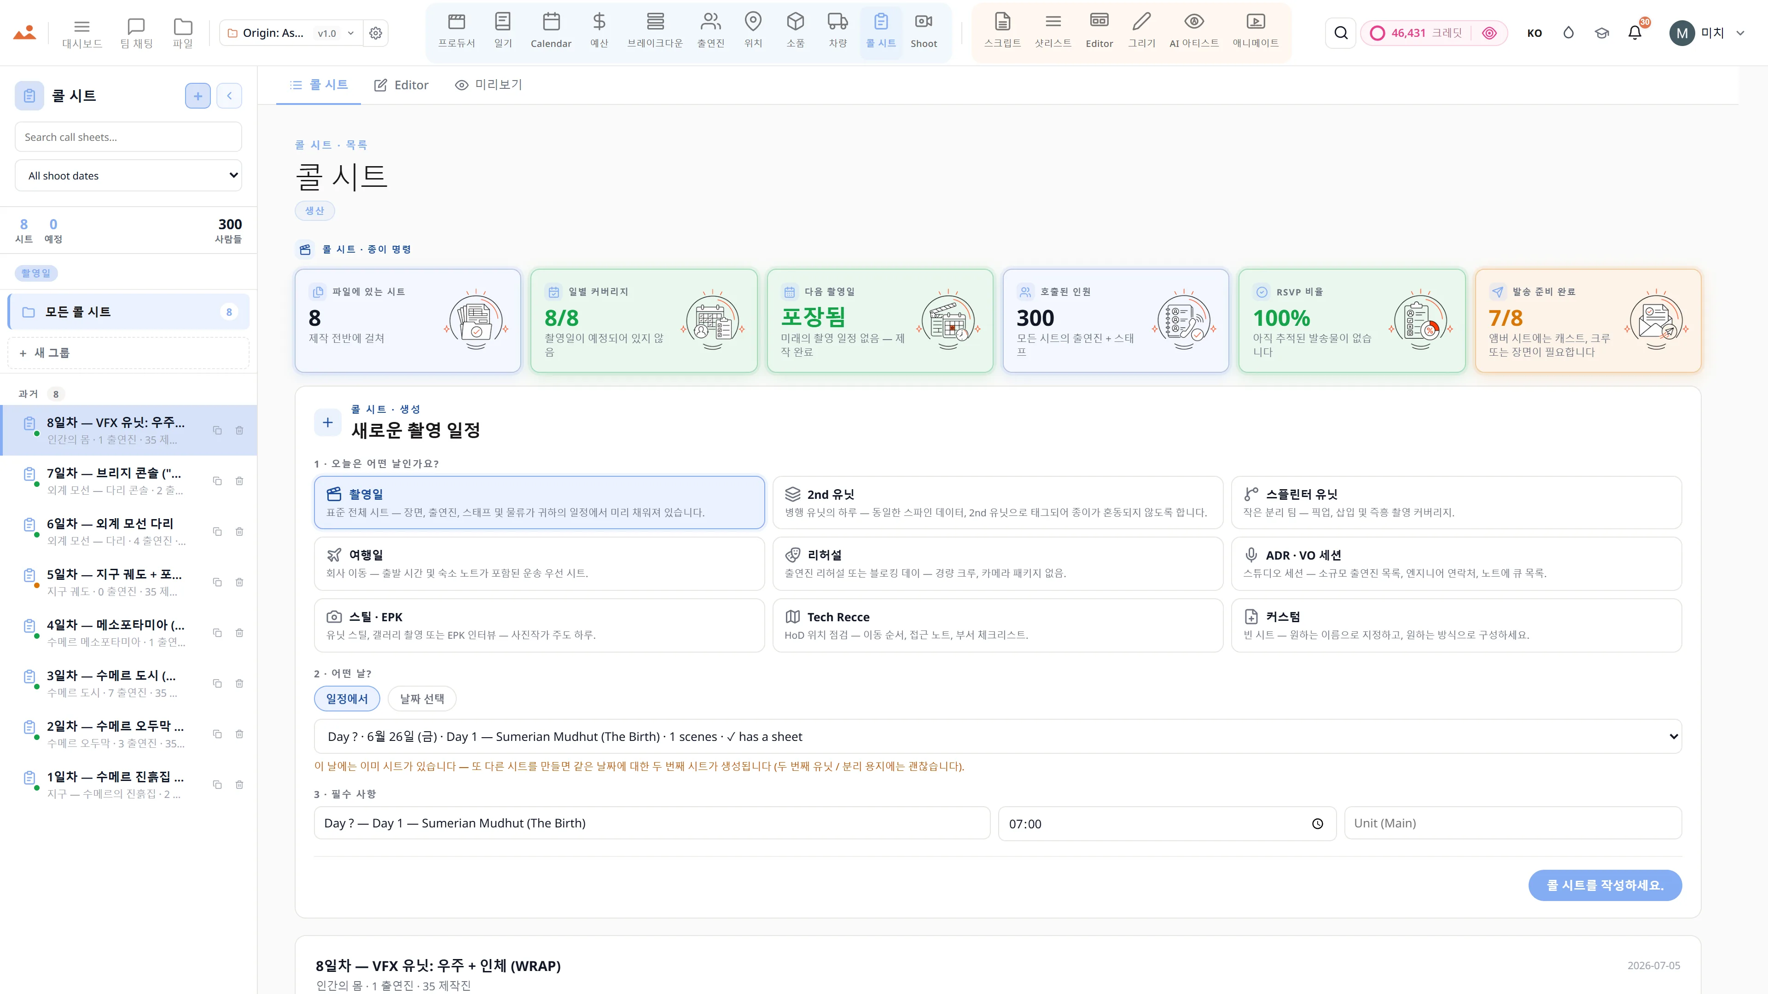Open the notifications bell
This screenshot has width=1768, height=994.
point(1635,33)
